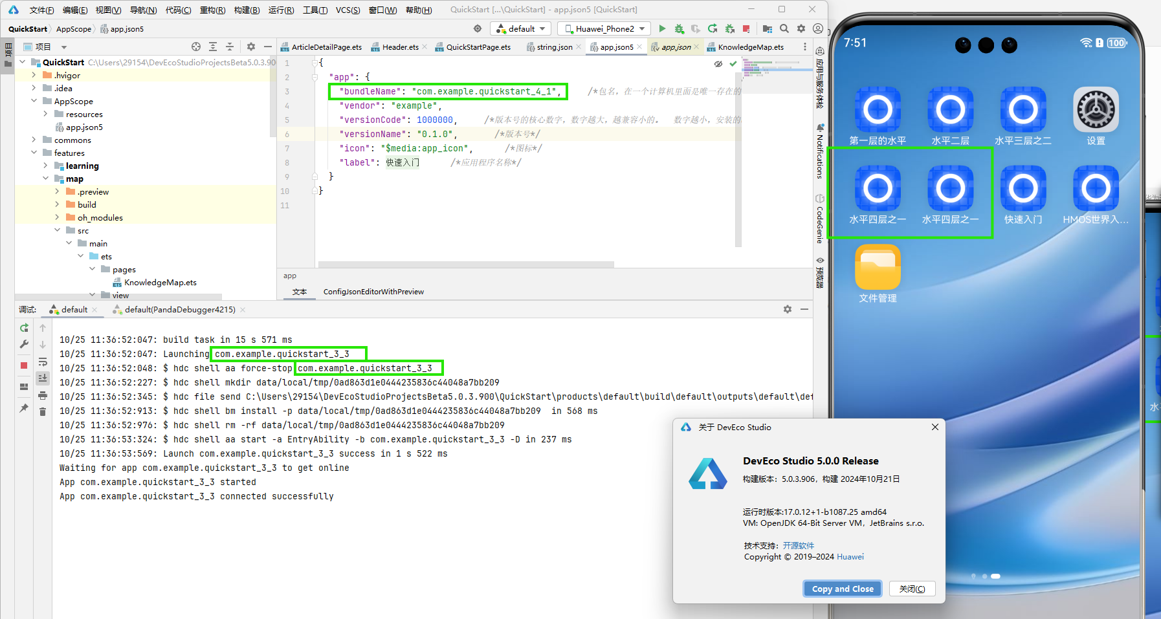This screenshot has width=1161, height=619.
Task: Expand the .hvigor folder
Action: pyautogui.click(x=34, y=75)
